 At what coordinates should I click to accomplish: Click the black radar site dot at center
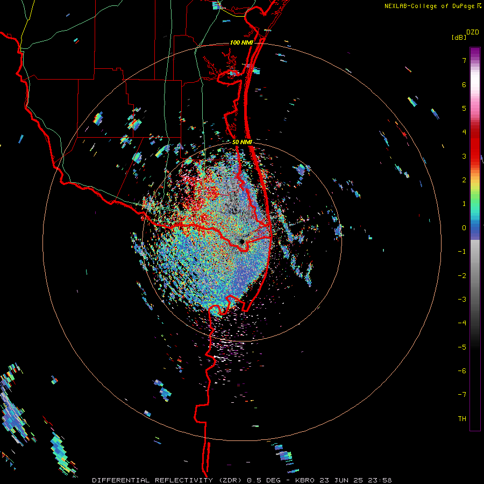click(241, 241)
